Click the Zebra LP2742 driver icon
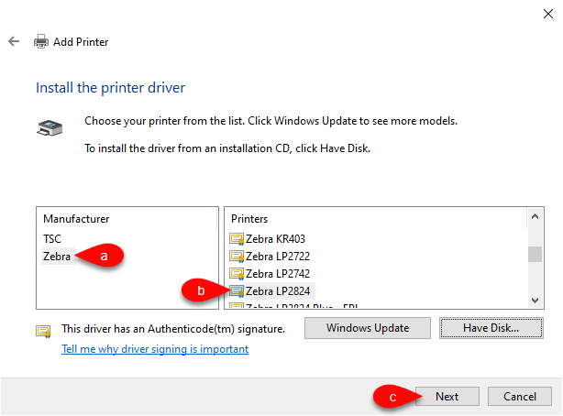 pyautogui.click(x=237, y=273)
